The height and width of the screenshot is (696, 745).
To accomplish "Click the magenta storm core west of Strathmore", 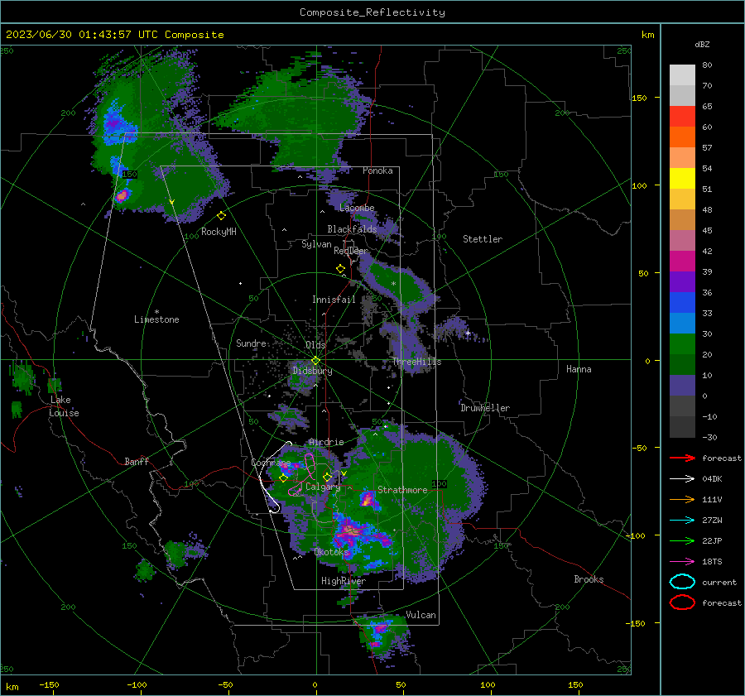I will tap(367, 499).
